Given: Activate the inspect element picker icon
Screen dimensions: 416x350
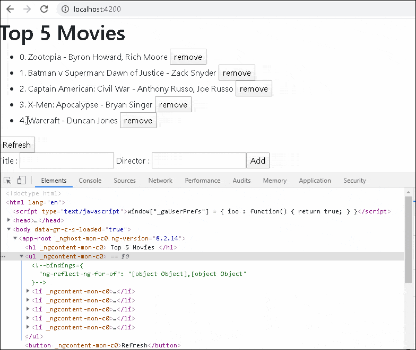Looking at the screenshot, I should 7,181.
